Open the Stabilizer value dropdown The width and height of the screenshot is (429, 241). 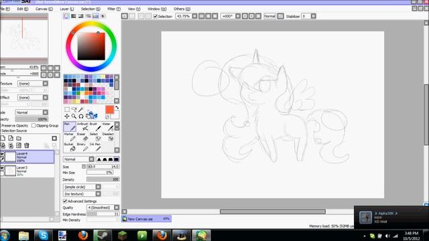coord(314,16)
